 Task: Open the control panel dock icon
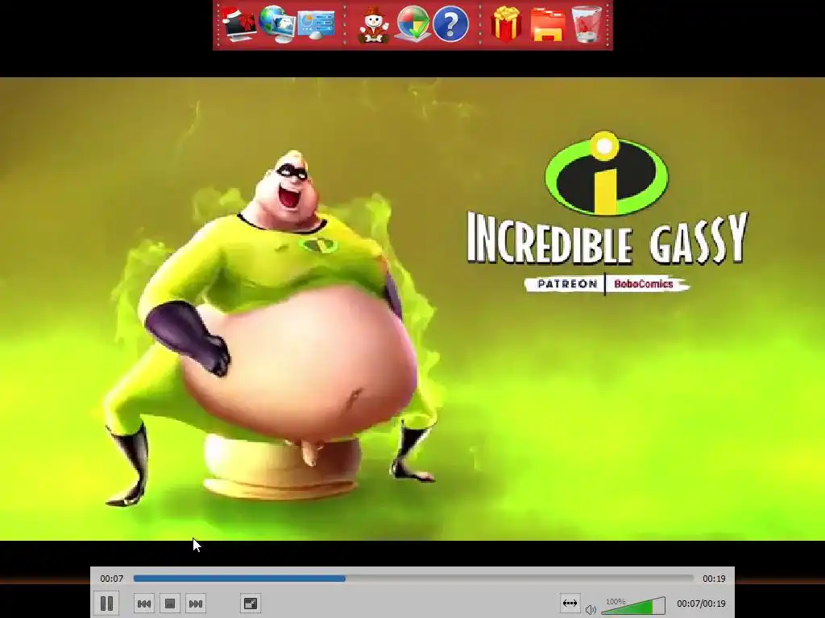click(x=316, y=25)
